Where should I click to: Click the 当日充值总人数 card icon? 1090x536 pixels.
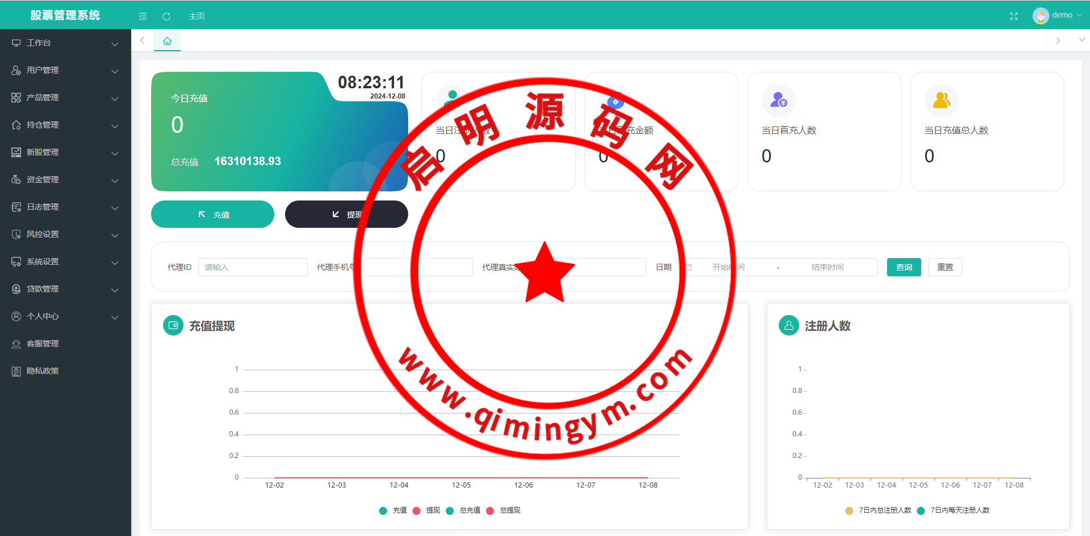941,100
